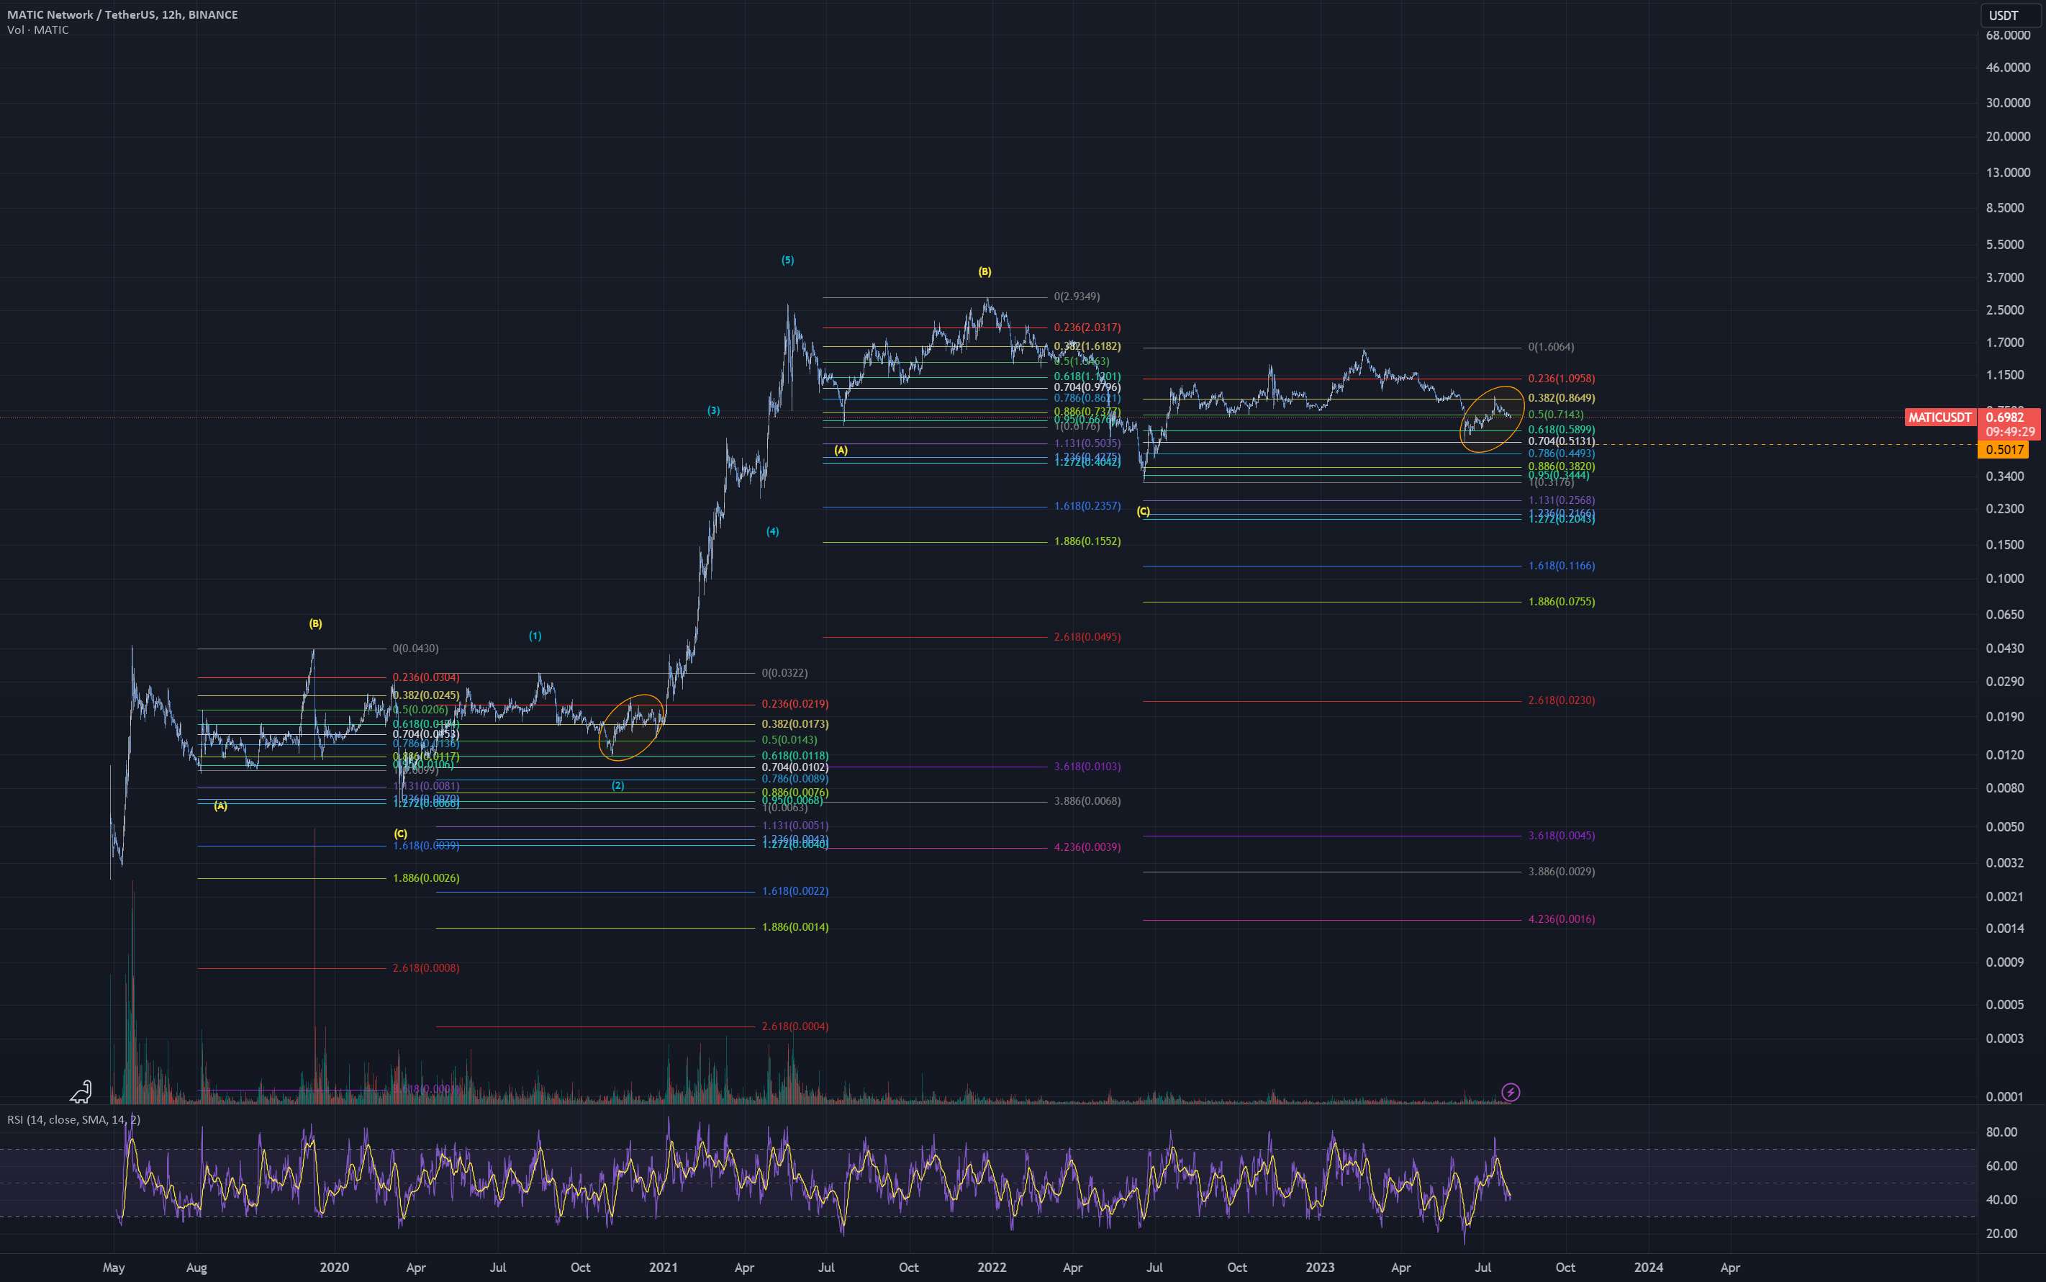
Task: Click the cyan (4) wave label
Action: click(x=772, y=532)
